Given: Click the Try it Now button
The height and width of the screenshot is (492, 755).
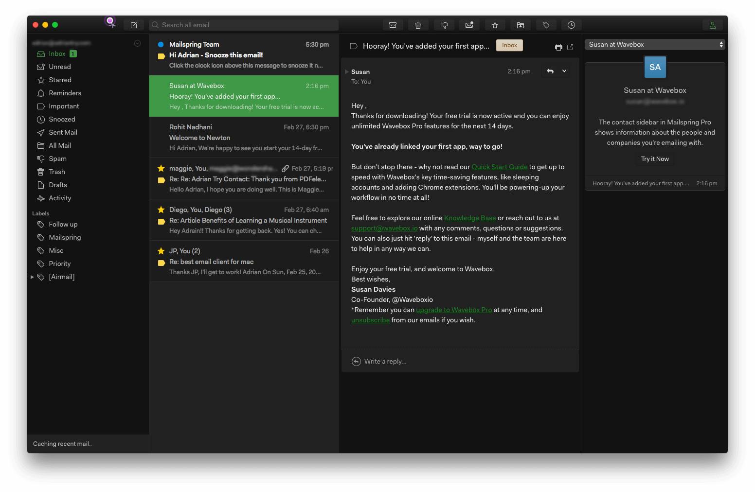Looking at the screenshot, I should click(x=655, y=159).
